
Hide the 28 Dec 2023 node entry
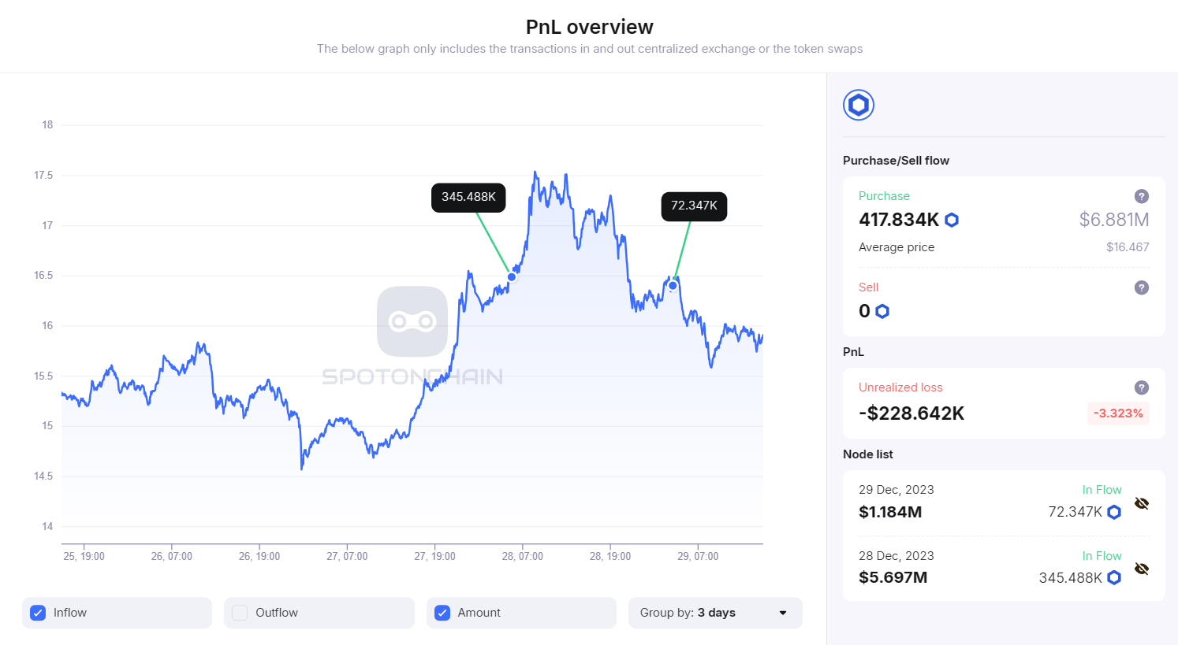tap(1142, 569)
